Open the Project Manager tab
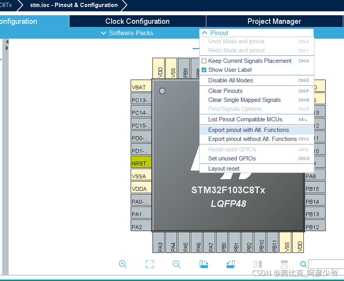This screenshot has width=344, height=281. tap(274, 21)
